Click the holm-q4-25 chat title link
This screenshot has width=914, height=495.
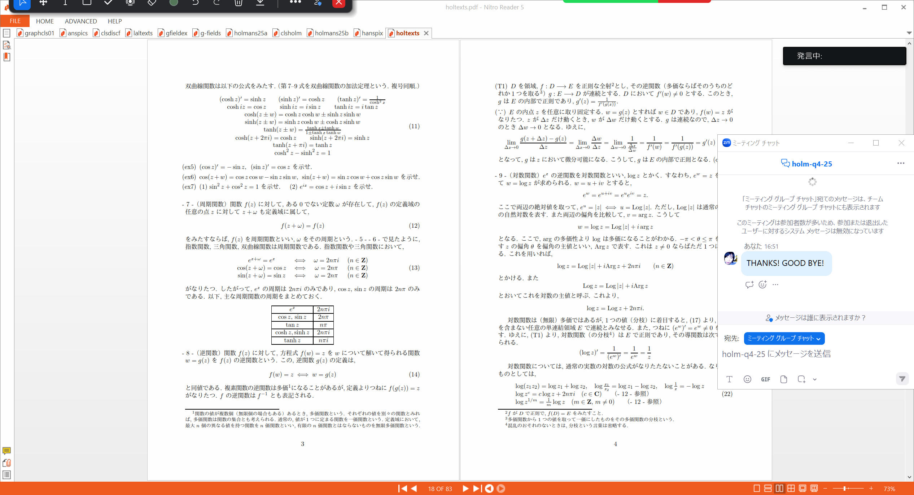[812, 164]
